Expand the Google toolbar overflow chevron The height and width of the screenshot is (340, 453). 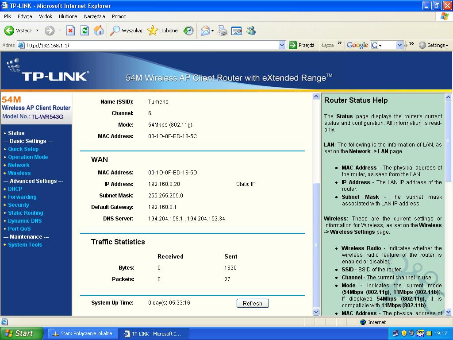click(x=412, y=44)
